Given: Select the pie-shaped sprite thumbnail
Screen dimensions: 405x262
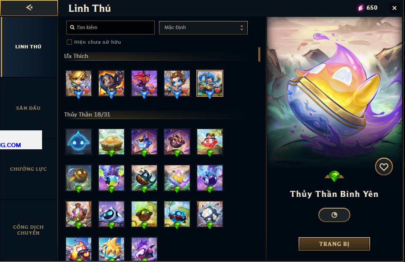Looking at the screenshot, I should [111, 142].
